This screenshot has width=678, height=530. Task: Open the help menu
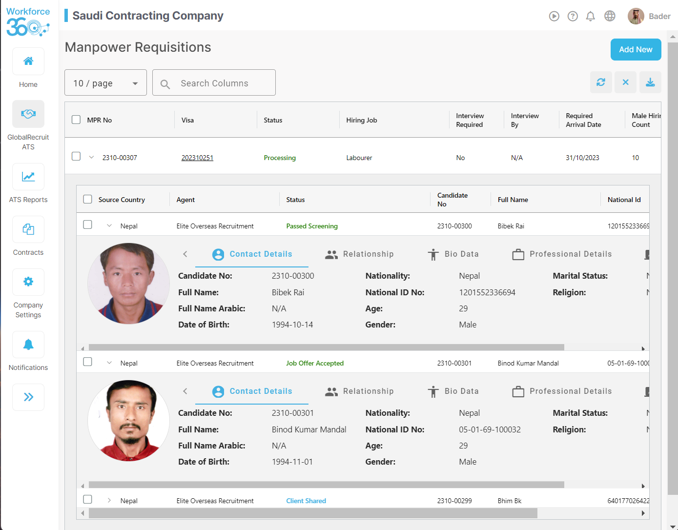click(x=572, y=16)
